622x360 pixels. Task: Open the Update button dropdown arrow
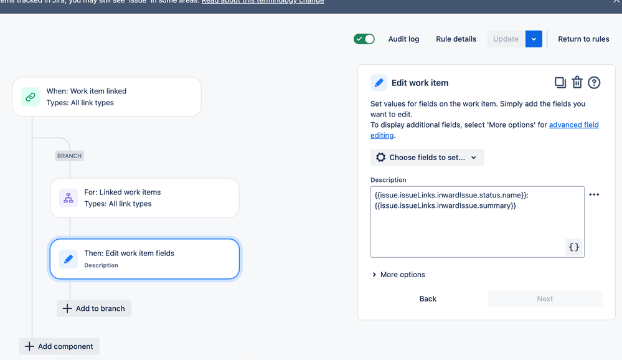click(534, 39)
